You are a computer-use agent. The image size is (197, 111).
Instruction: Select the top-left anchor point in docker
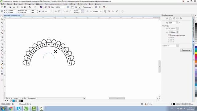pos(169,38)
